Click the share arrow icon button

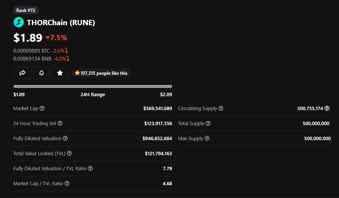point(22,73)
